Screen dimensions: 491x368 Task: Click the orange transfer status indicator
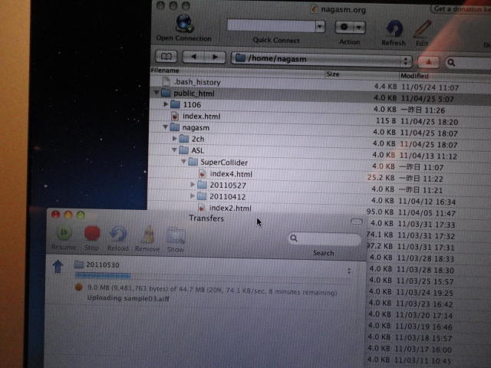[78, 287]
